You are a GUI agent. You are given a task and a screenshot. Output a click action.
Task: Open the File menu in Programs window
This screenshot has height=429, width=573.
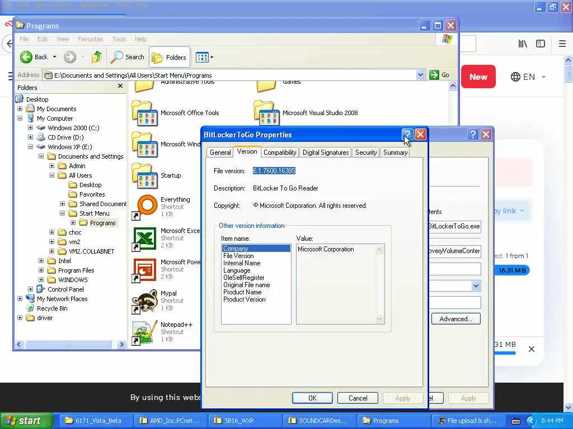click(x=24, y=39)
